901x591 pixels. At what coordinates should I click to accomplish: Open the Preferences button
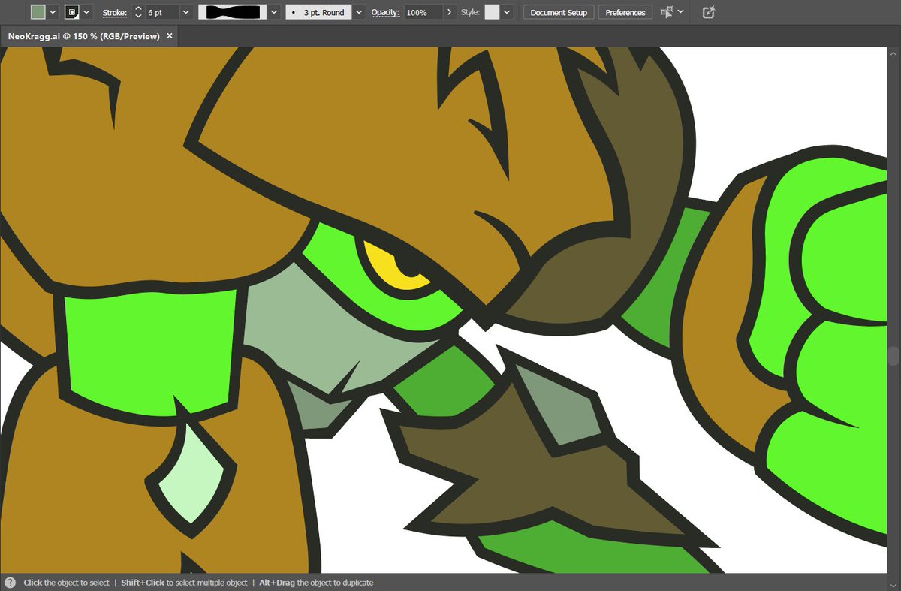coord(625,13)
